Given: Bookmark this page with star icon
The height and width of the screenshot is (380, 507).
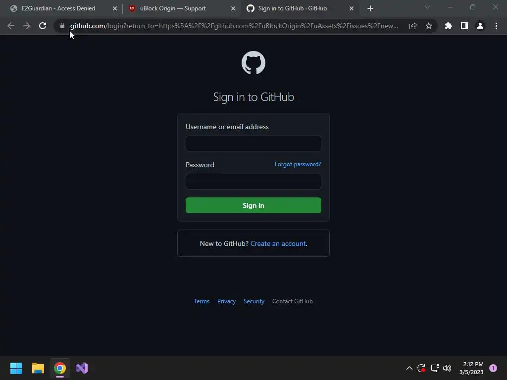Looking at the screenshot, I should pyautogui.click(x=429, y=26).
